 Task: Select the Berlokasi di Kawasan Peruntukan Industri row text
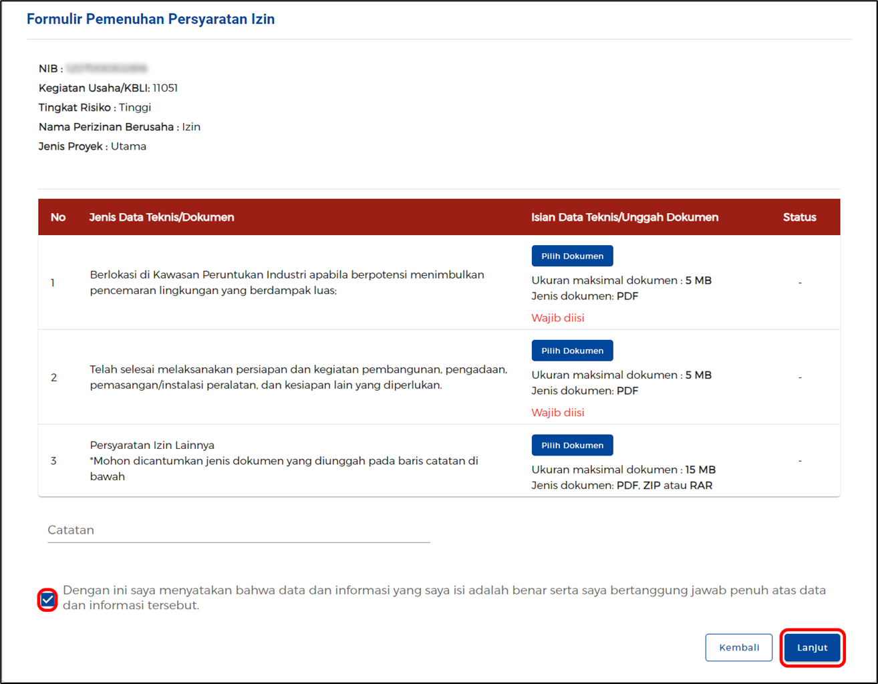coord(287,283)
